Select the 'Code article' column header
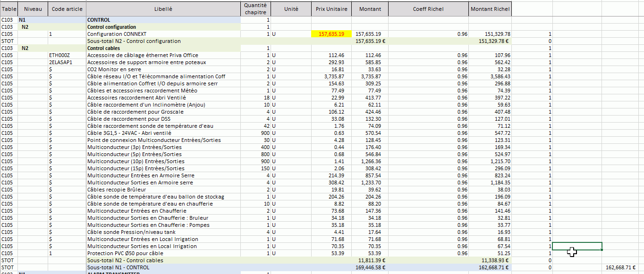Screen dimensions: 644x274 coord(67,9)
